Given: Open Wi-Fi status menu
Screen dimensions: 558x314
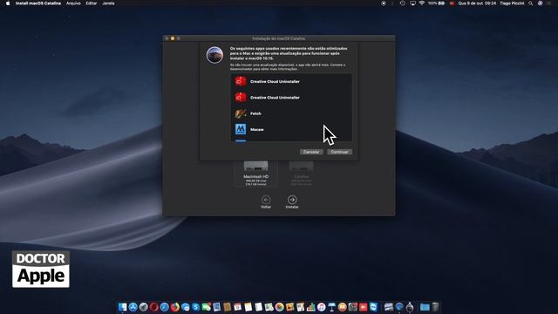Looking at the screenshot, I should tap(422, 3).
